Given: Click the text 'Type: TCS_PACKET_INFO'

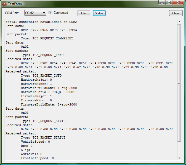Looking at the screenshot, I should 41,76.
